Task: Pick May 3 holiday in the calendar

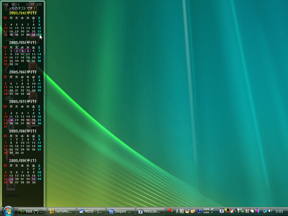Action: 17,51
